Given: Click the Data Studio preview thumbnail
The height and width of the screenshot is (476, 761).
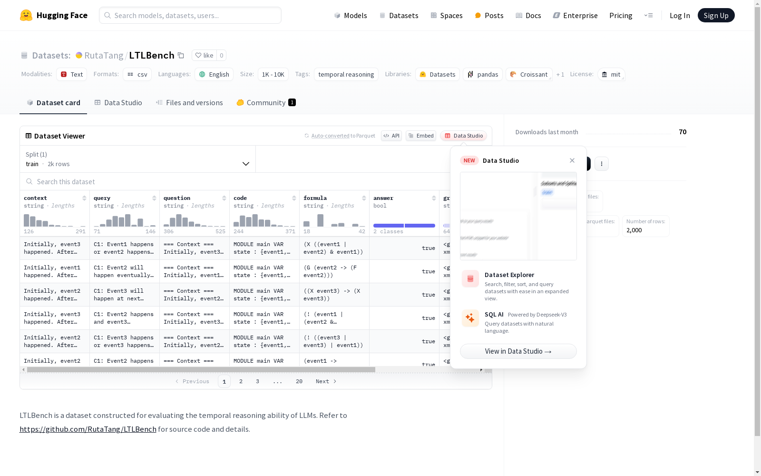Looking at the screenshot, I should pyautogui.click(x=518, y=216).
